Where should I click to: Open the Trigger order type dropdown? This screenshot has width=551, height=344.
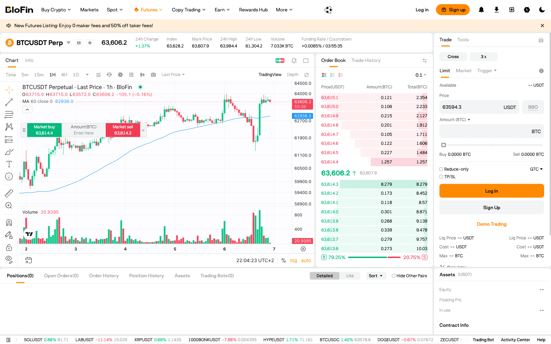(487, 71)
